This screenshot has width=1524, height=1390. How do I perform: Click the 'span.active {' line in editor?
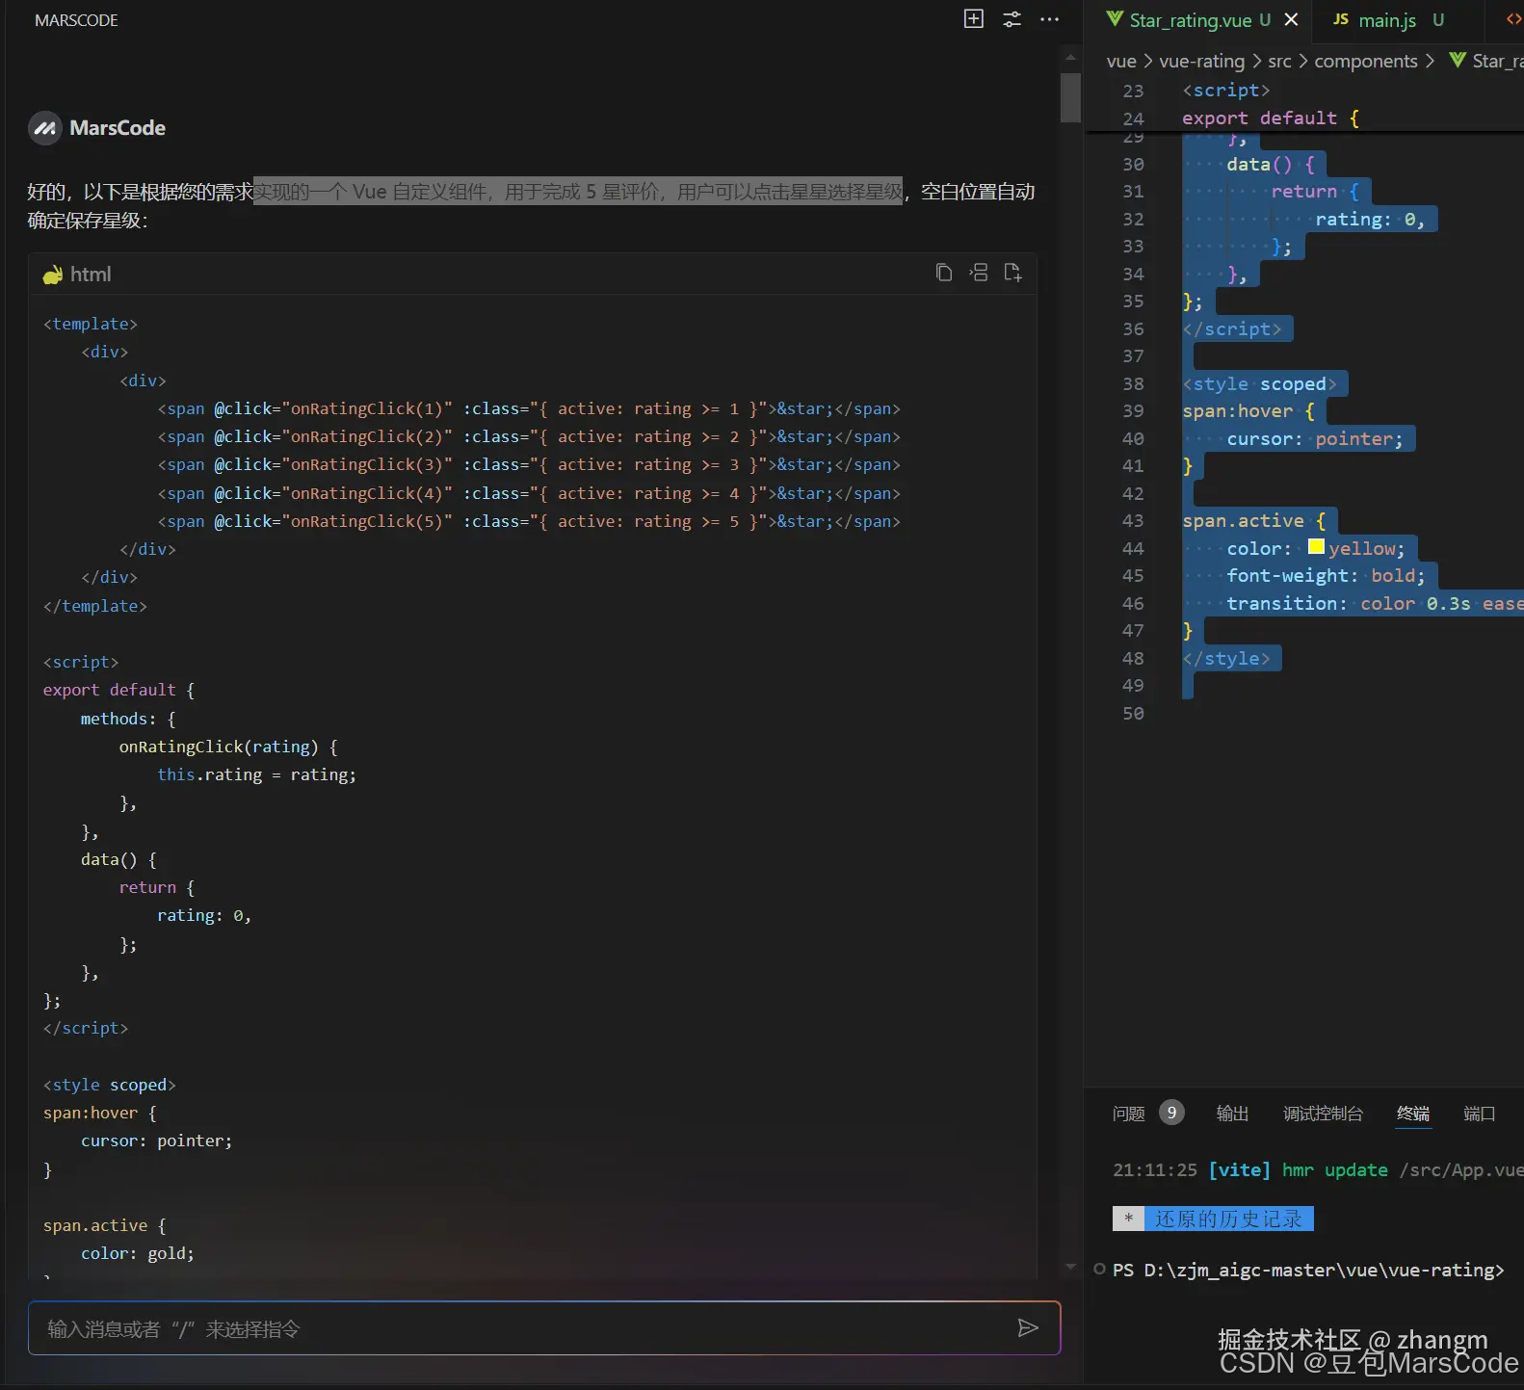click(1253, 520)
